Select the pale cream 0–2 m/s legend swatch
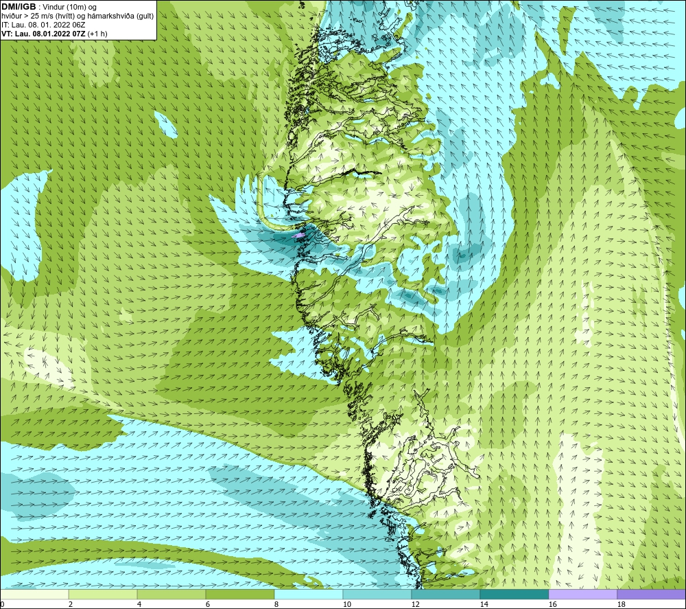The width and height of the screenshot is (686, 609). 34,594
